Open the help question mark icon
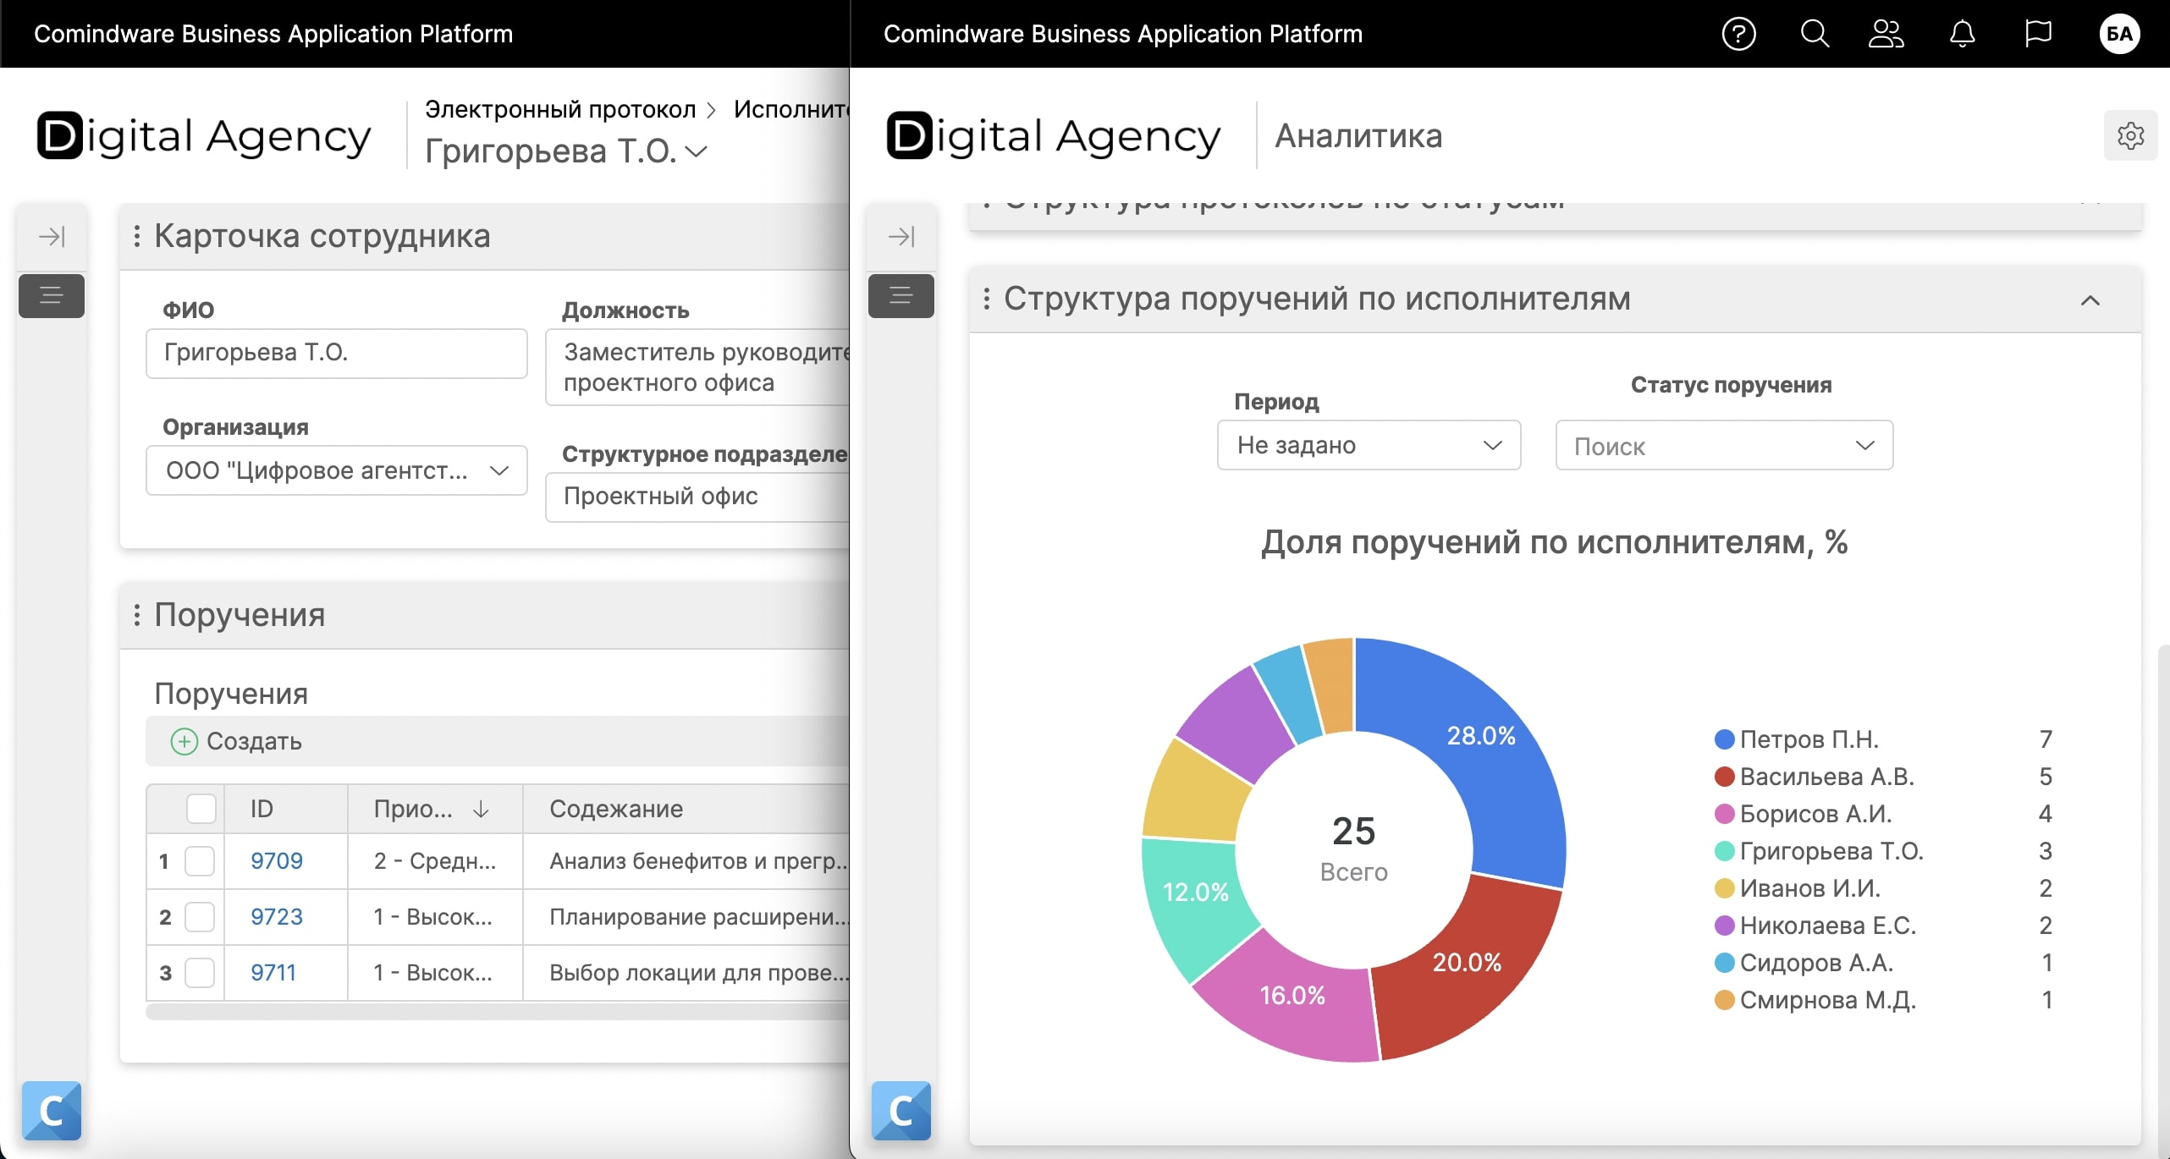This screenshot has width=2170, height=1159. click(1738, 34)
